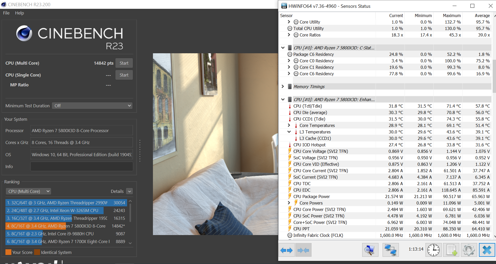Click the orange Your Score legend swatch
The image size is (496, 264).
(8, 252)
